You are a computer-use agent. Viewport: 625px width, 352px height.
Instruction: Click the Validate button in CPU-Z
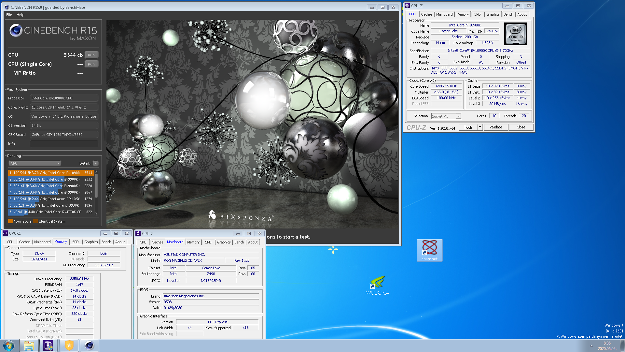(496, 127)
